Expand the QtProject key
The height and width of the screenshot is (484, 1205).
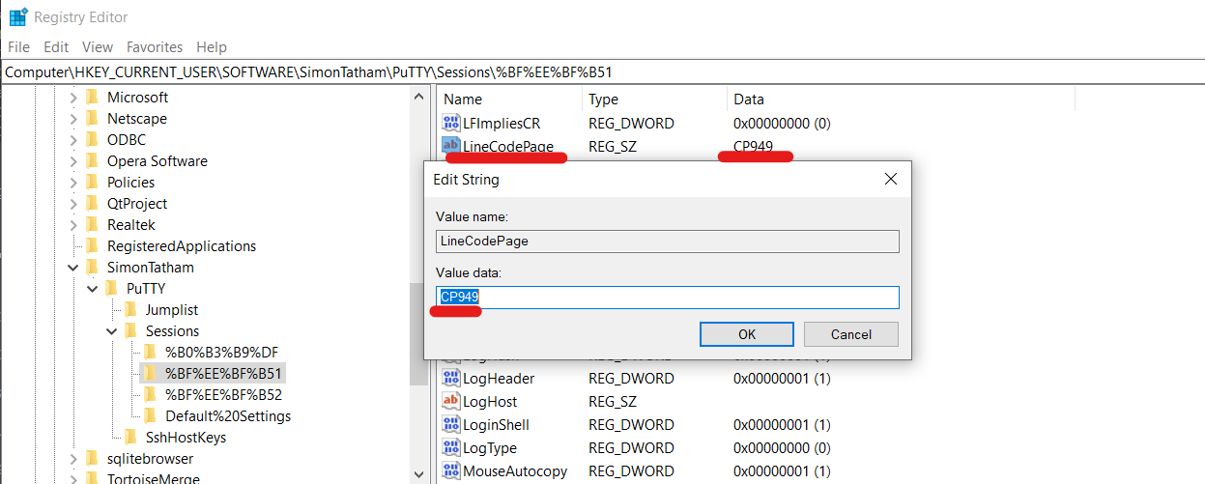click(73, 204)
